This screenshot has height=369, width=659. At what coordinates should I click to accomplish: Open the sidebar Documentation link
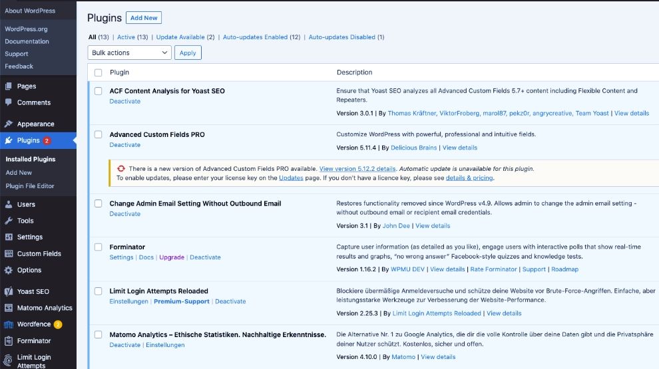coord(27,41)
